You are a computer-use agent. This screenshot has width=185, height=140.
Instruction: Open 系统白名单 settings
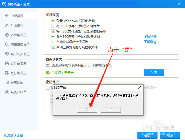coord(18,92)
